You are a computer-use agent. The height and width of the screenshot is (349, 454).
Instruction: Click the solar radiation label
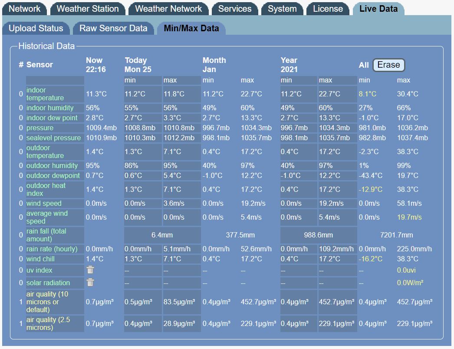click(48, 283)
